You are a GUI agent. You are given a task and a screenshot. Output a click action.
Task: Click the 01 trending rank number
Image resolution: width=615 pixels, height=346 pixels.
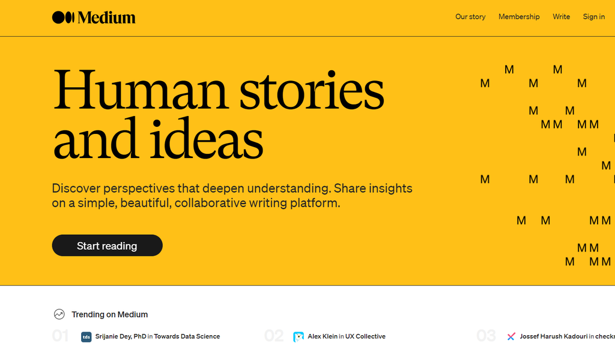[x=60, y=336]
